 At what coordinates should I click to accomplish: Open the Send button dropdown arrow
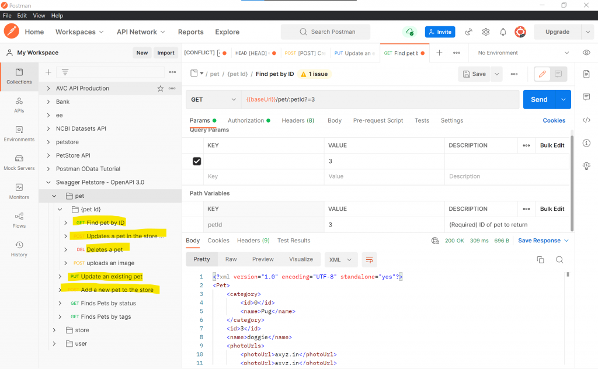tap(564, 99)
